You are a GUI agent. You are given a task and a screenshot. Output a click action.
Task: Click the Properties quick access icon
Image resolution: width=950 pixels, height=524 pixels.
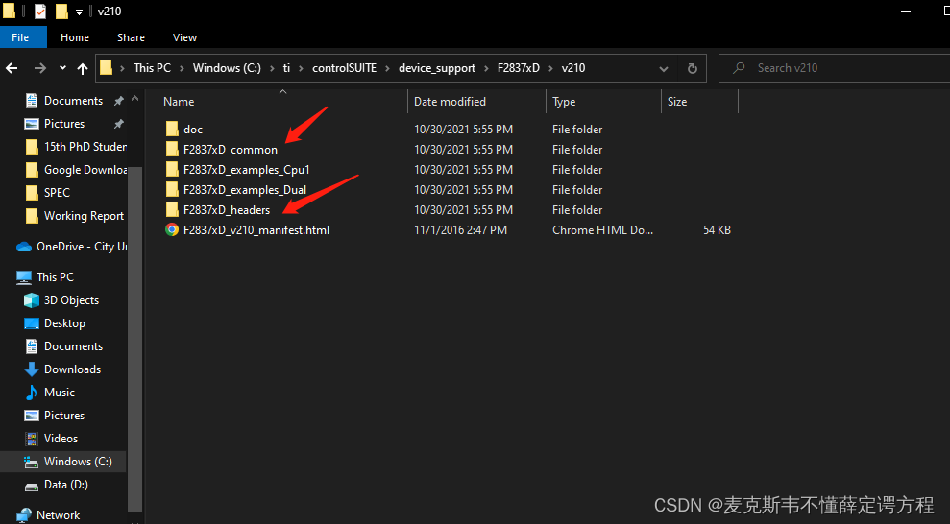pyautogui.click(x=40, y=11)
